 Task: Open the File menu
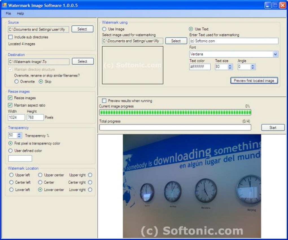(8, 13)
